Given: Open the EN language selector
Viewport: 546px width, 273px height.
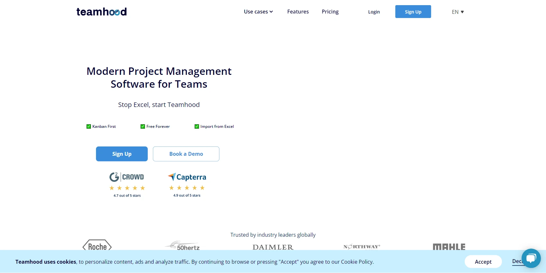Looking at the screenshot, I should click(458, 12).
